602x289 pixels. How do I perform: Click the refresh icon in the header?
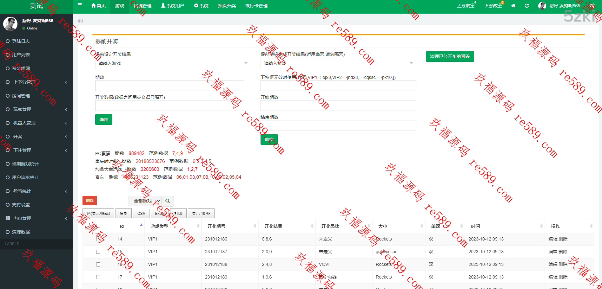coord(527,6)
